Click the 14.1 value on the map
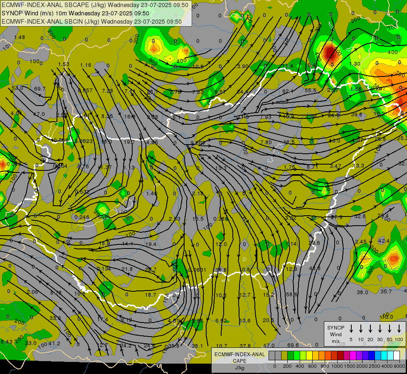The width and height of the screenshot is (407, 374). [x=128, y=244]
